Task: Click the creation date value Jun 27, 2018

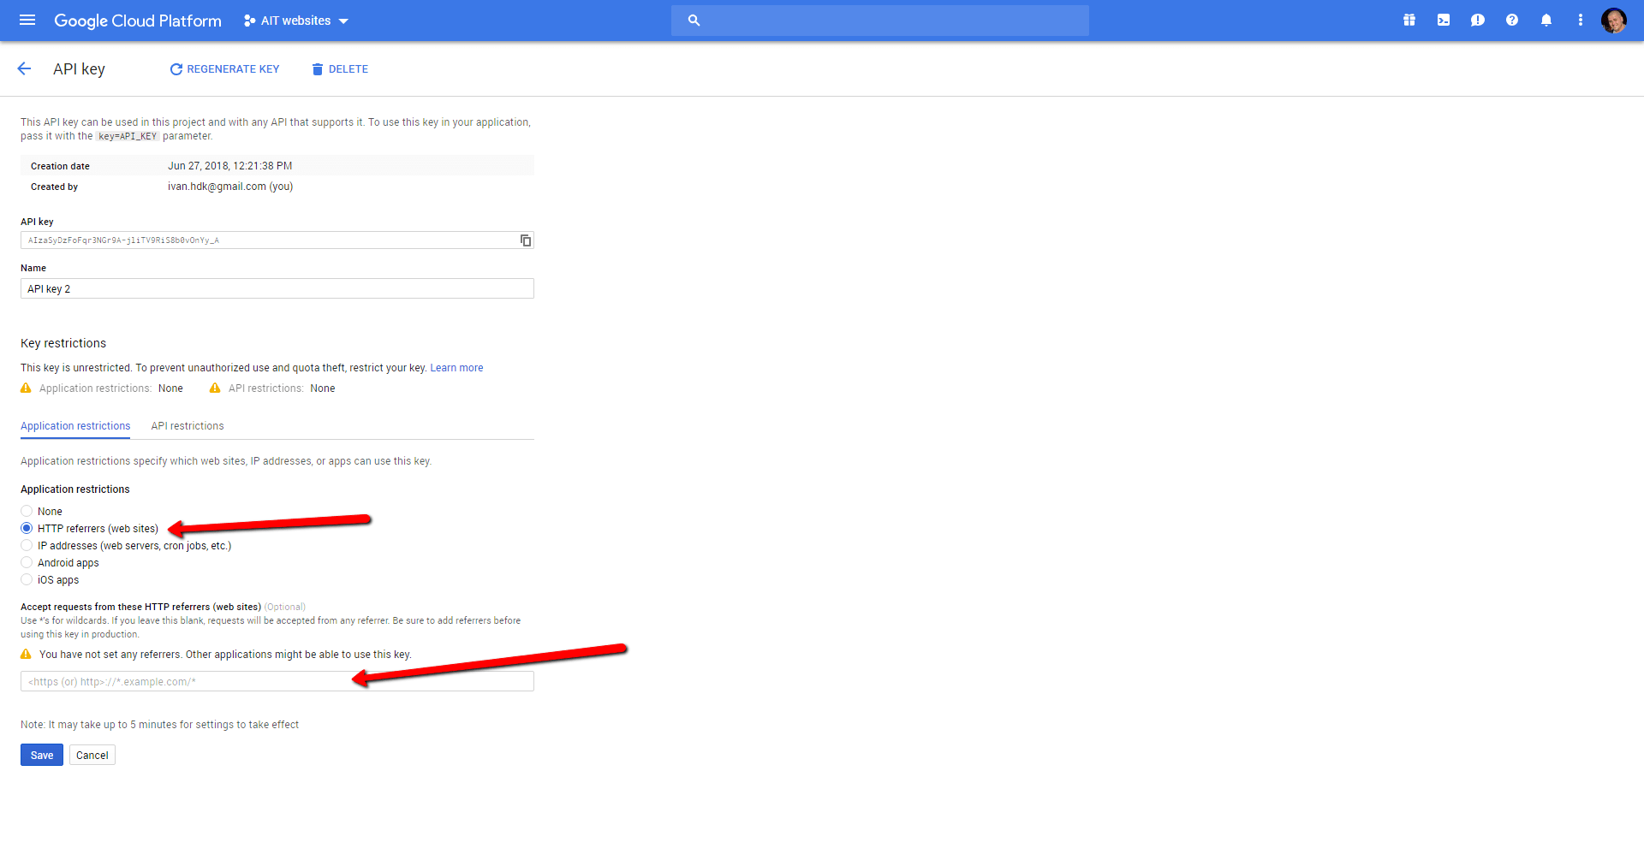Action: pyautogui.click(x=230, y=166)
